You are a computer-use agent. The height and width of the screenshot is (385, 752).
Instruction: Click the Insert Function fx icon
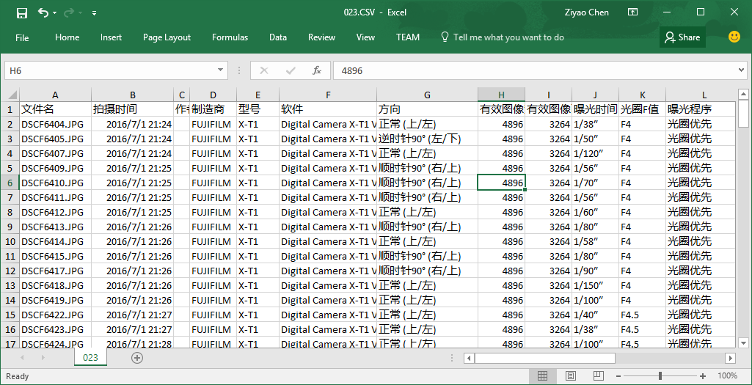(x=316, y=70)
